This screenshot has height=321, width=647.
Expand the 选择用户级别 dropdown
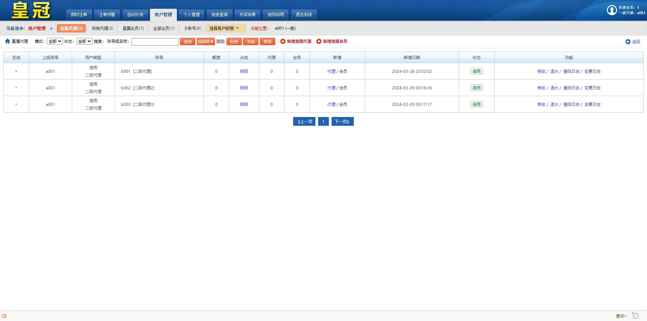[x=225, y=28]
